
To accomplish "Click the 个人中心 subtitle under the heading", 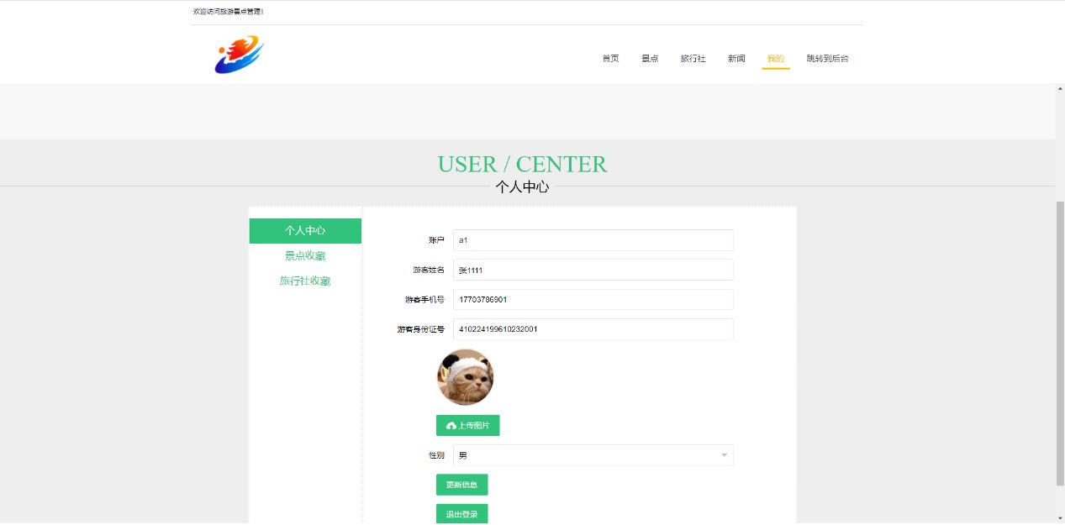I will click(x=522, y=186).
